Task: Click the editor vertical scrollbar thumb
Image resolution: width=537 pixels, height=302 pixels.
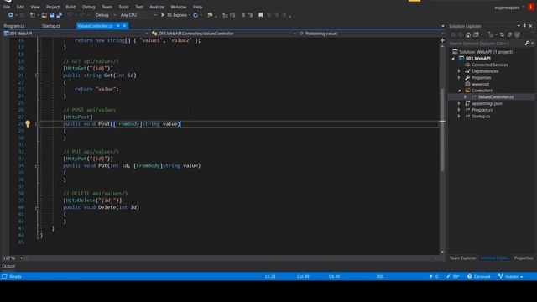Action: pyautogui.click(x=442, y=130)
